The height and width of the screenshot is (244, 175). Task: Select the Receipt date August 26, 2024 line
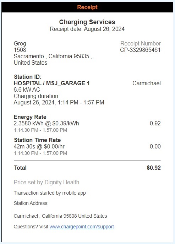87,29
